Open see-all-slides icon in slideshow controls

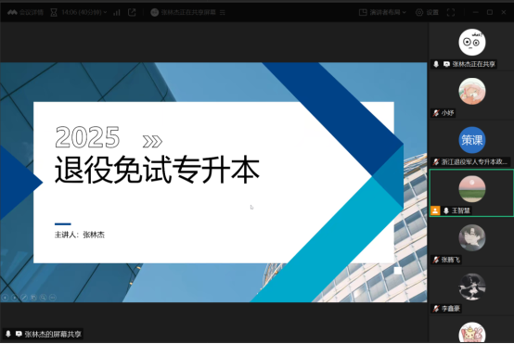(33, 298)
